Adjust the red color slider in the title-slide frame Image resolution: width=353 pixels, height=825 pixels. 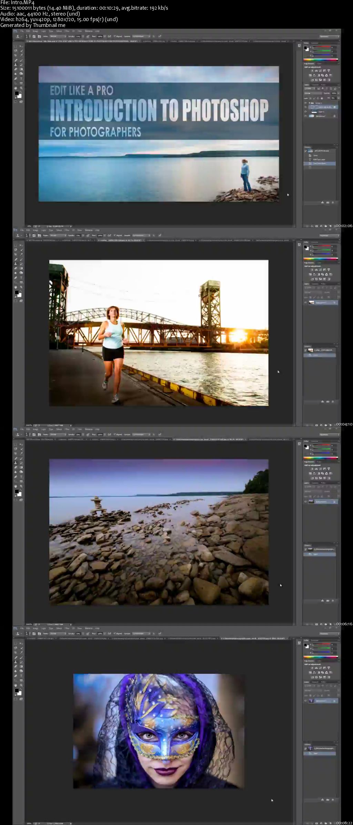point(322,47)
